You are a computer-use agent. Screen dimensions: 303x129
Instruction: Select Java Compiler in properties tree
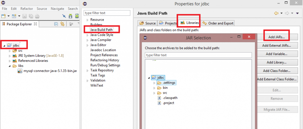[101, 40]
